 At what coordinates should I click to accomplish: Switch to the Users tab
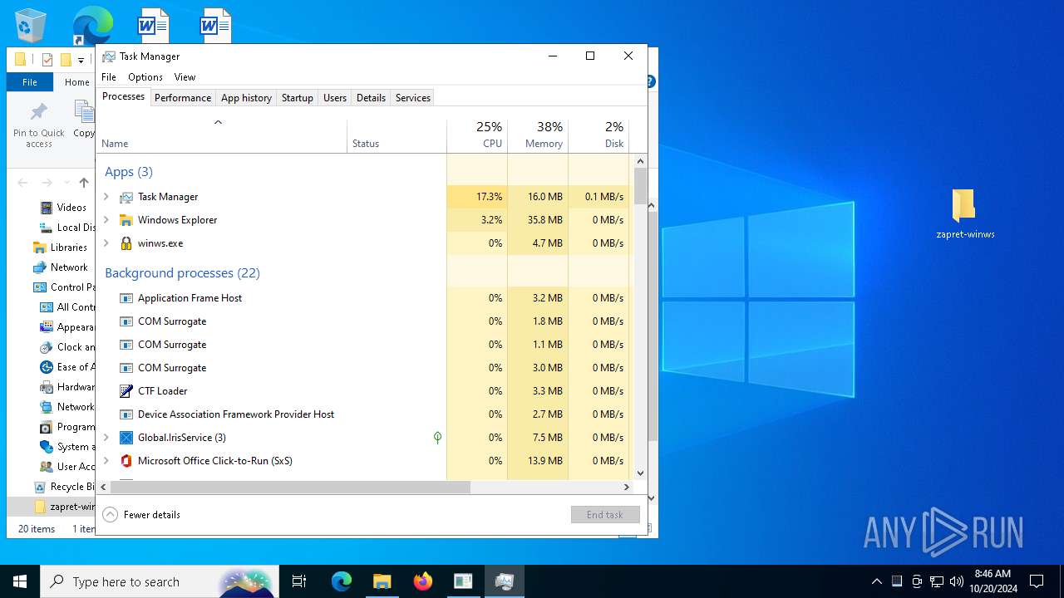pyautogui.click(x=335, y=98)
